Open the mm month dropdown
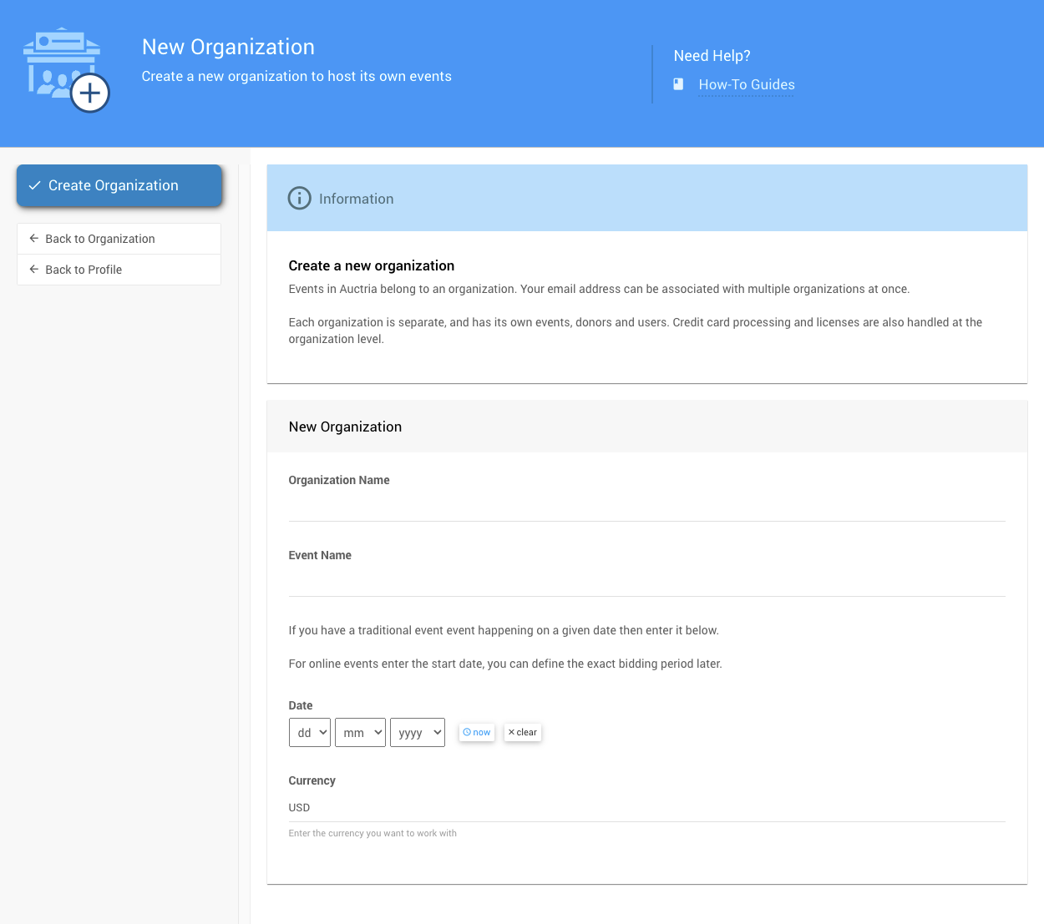The width and height of the screenshot is (1044, 924). [360, 733]
